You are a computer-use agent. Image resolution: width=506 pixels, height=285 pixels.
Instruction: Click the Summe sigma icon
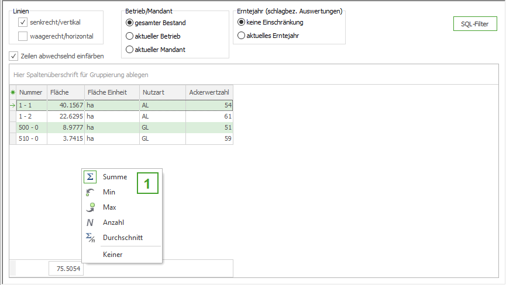[90, 177]
